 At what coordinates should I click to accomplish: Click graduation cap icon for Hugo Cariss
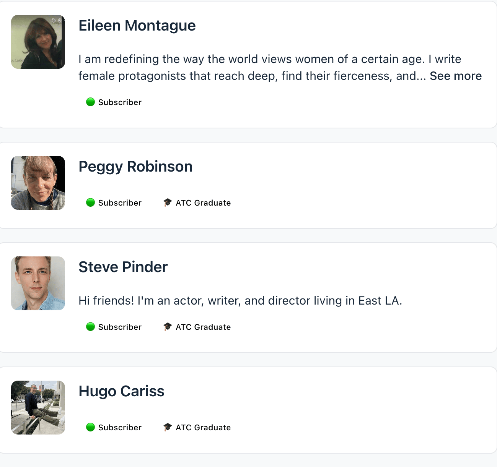(x=168, y=427)
